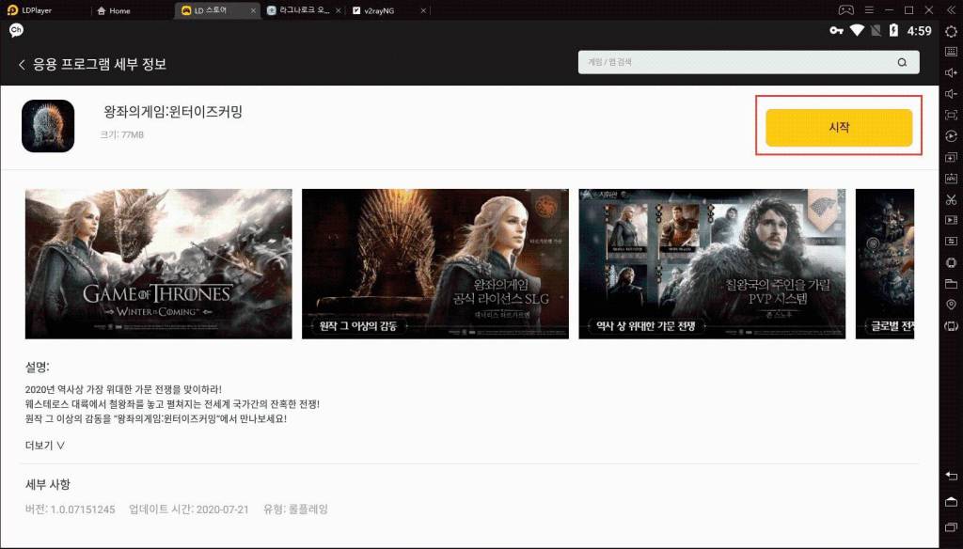Open the Game of Thrones title screenshot

[158, 263]
